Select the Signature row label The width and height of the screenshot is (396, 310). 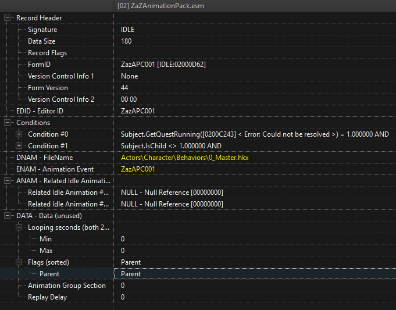[42, 30]
